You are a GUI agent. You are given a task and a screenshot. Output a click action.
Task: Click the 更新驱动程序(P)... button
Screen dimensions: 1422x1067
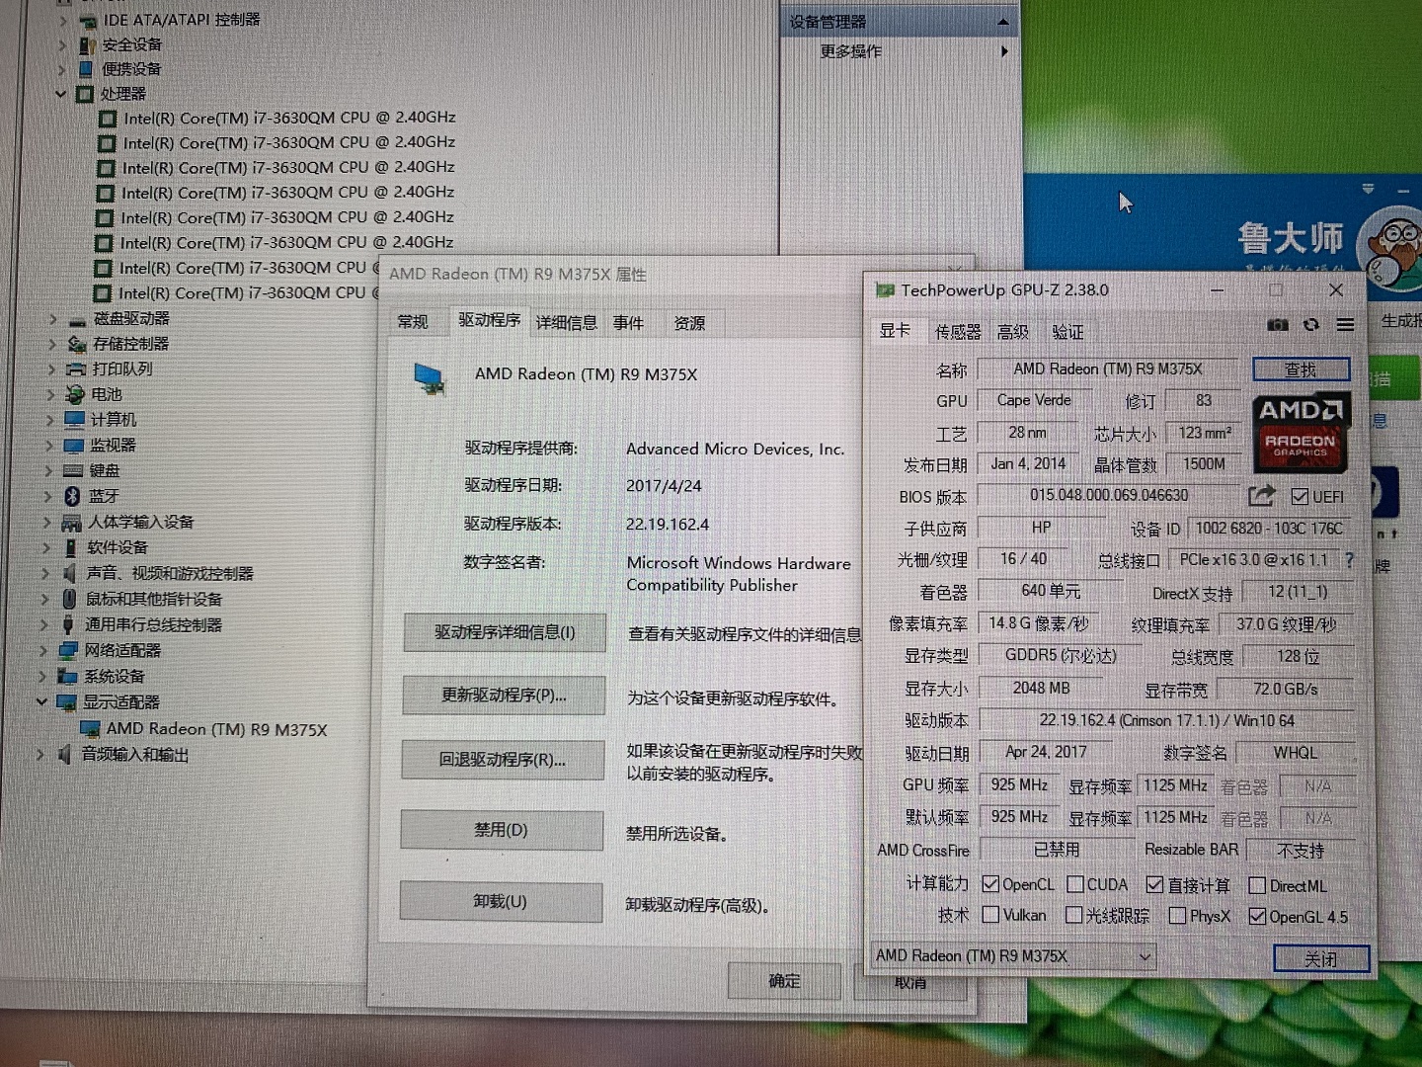tap(504, 696)
